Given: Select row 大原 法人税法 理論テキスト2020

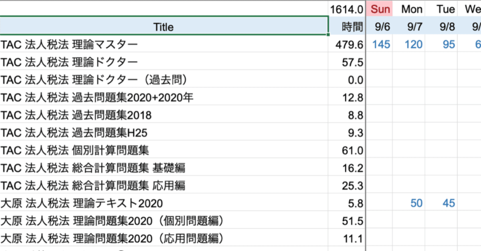Looking at the screenshot, I should point(164,203).
